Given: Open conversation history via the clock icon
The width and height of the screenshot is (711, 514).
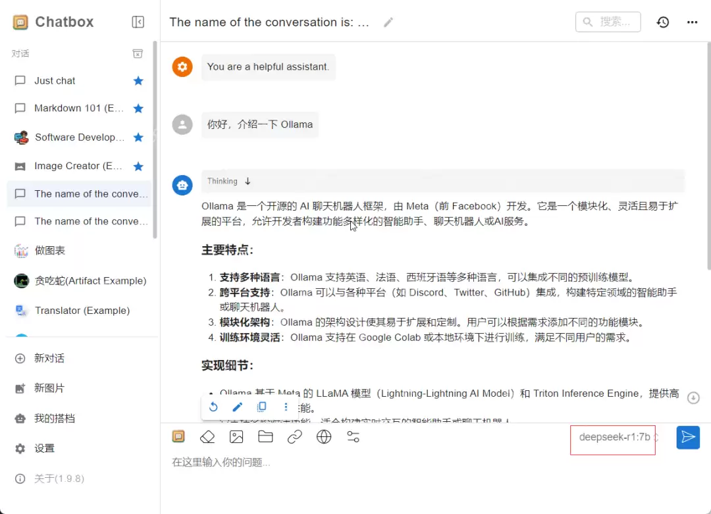Looking at the screenshot, I should (663, 22).
